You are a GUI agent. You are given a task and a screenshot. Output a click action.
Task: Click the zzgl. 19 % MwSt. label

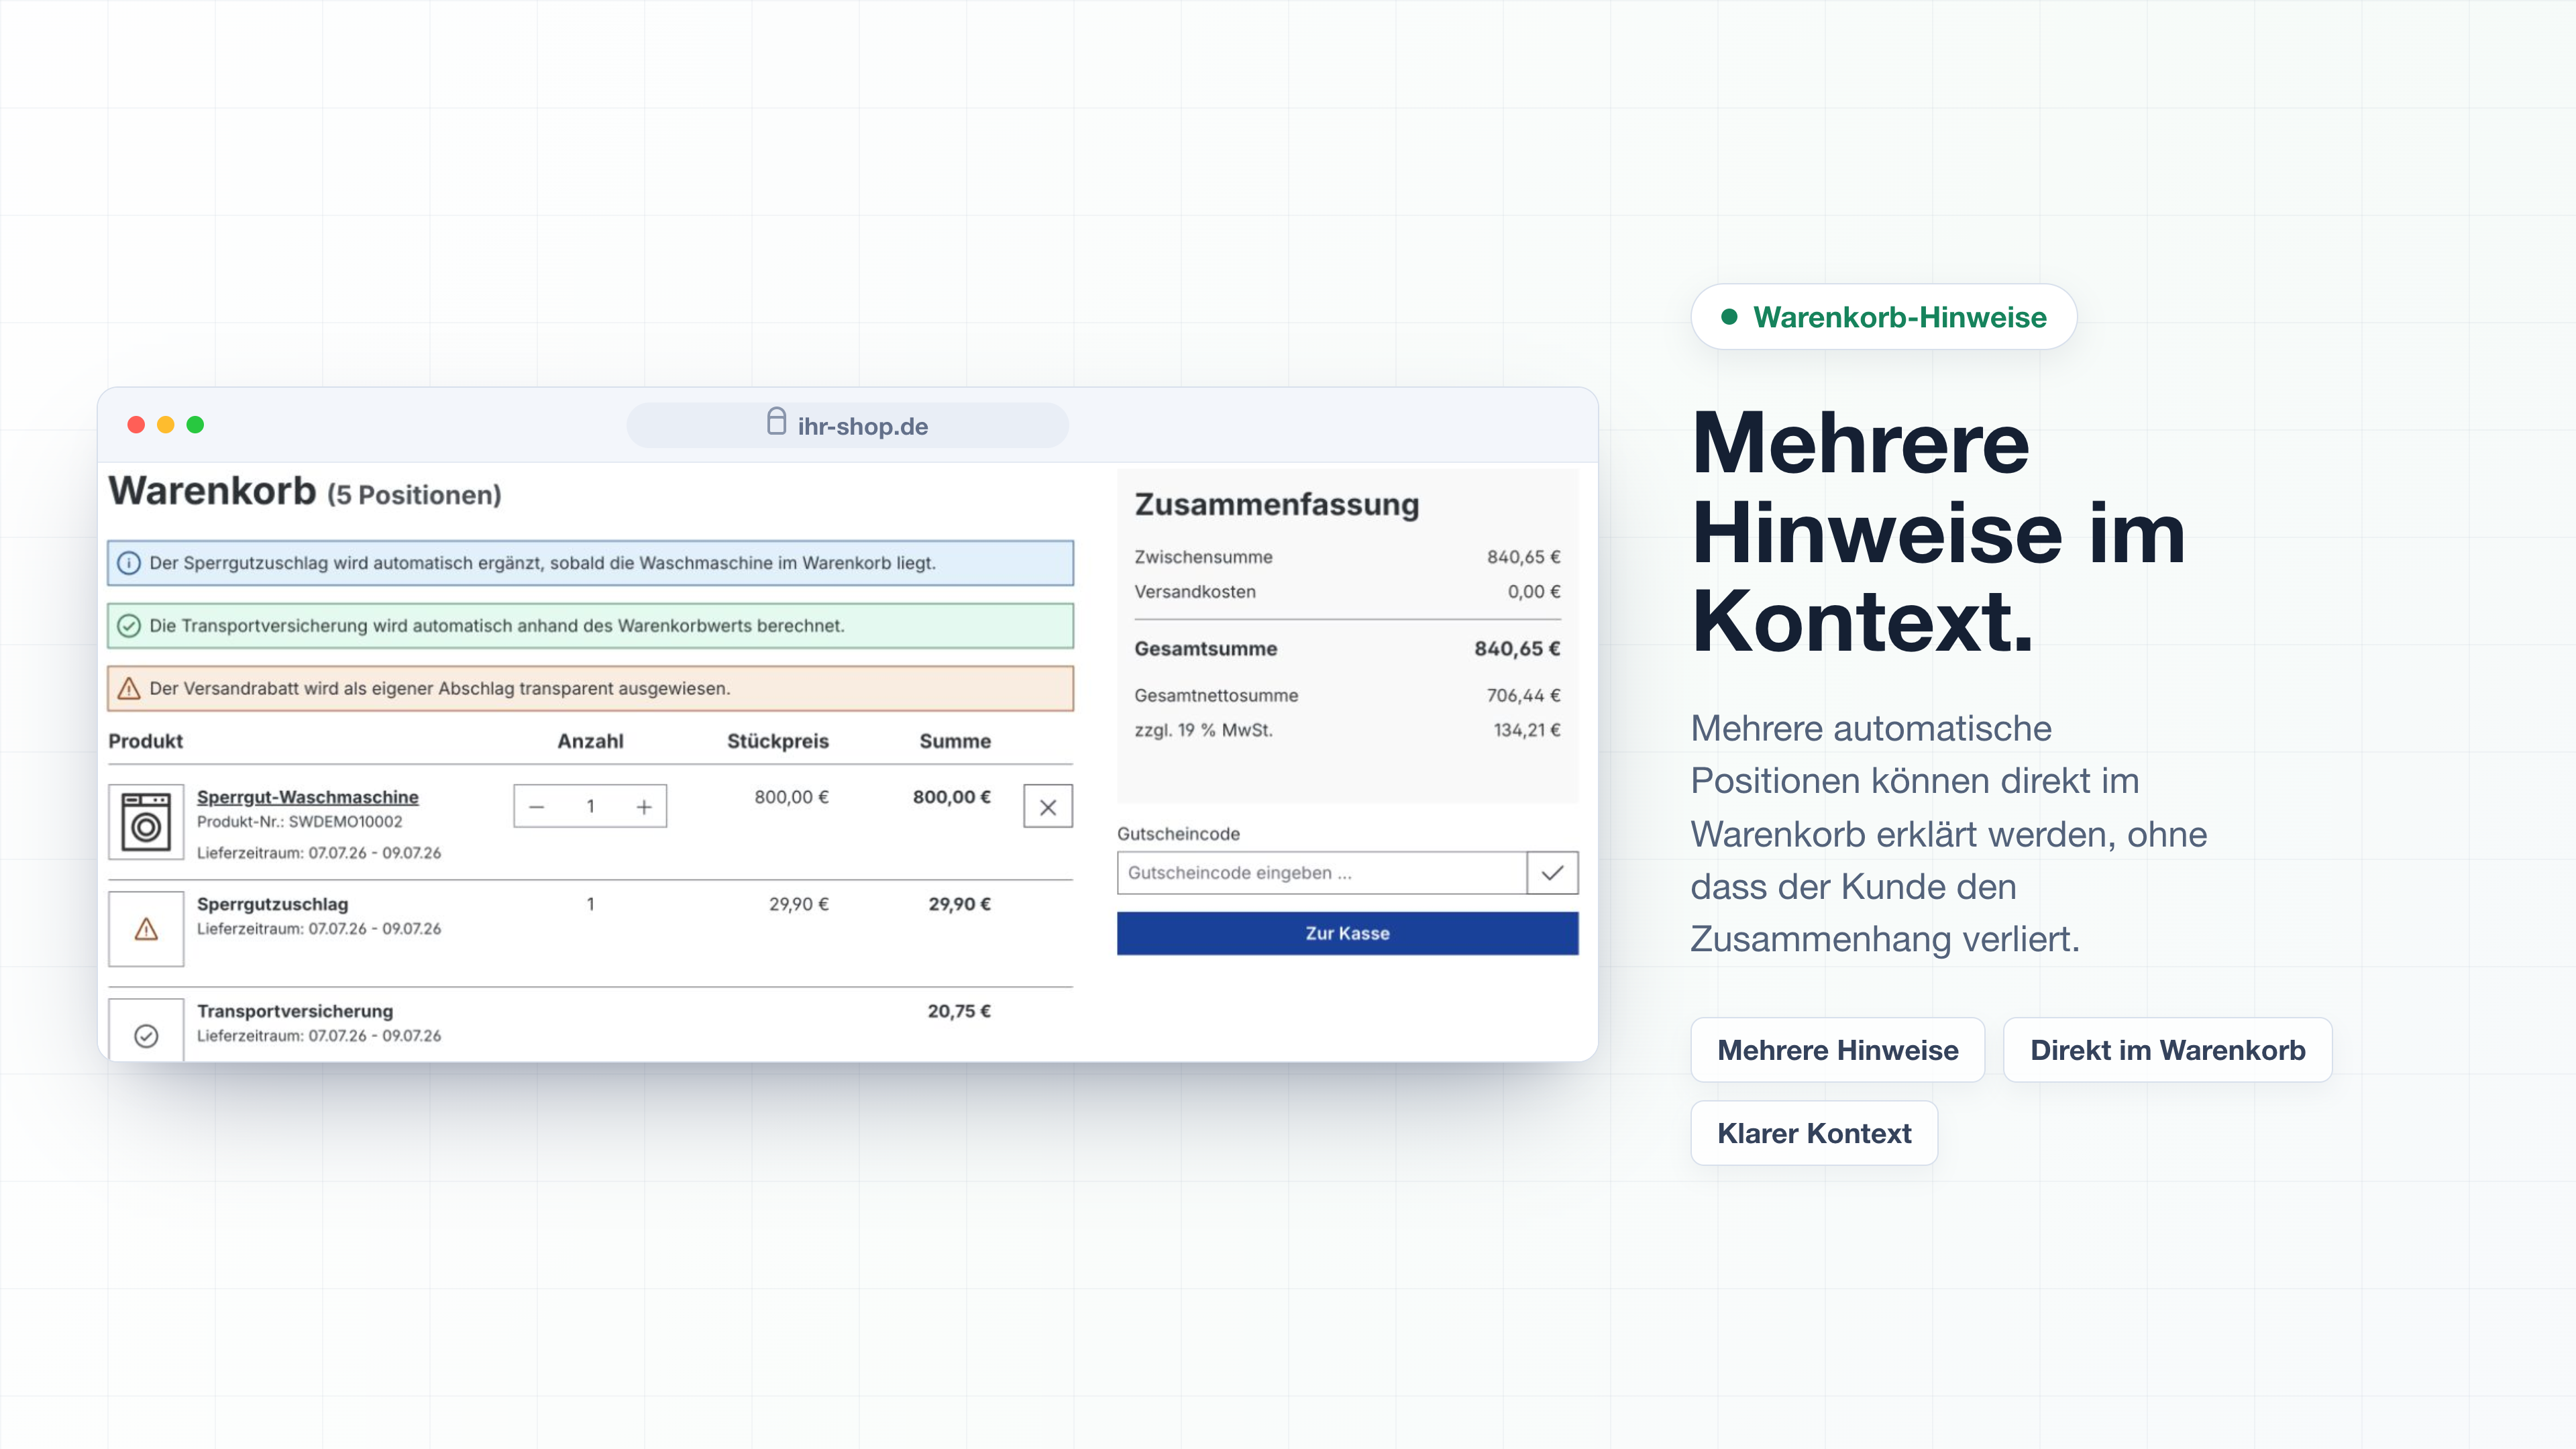pyautogui.click(x=1203, y=731)
